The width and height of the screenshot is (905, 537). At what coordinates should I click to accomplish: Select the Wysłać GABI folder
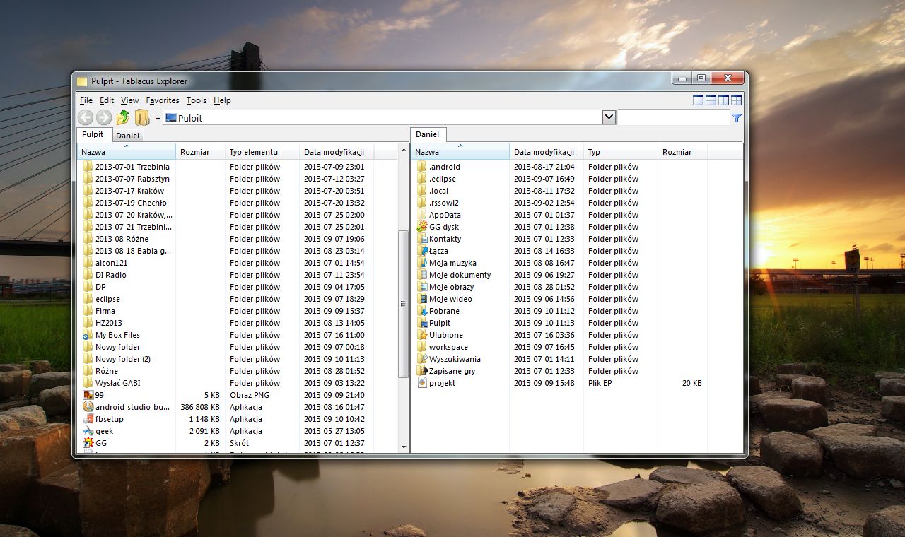(x=118, y=383)
